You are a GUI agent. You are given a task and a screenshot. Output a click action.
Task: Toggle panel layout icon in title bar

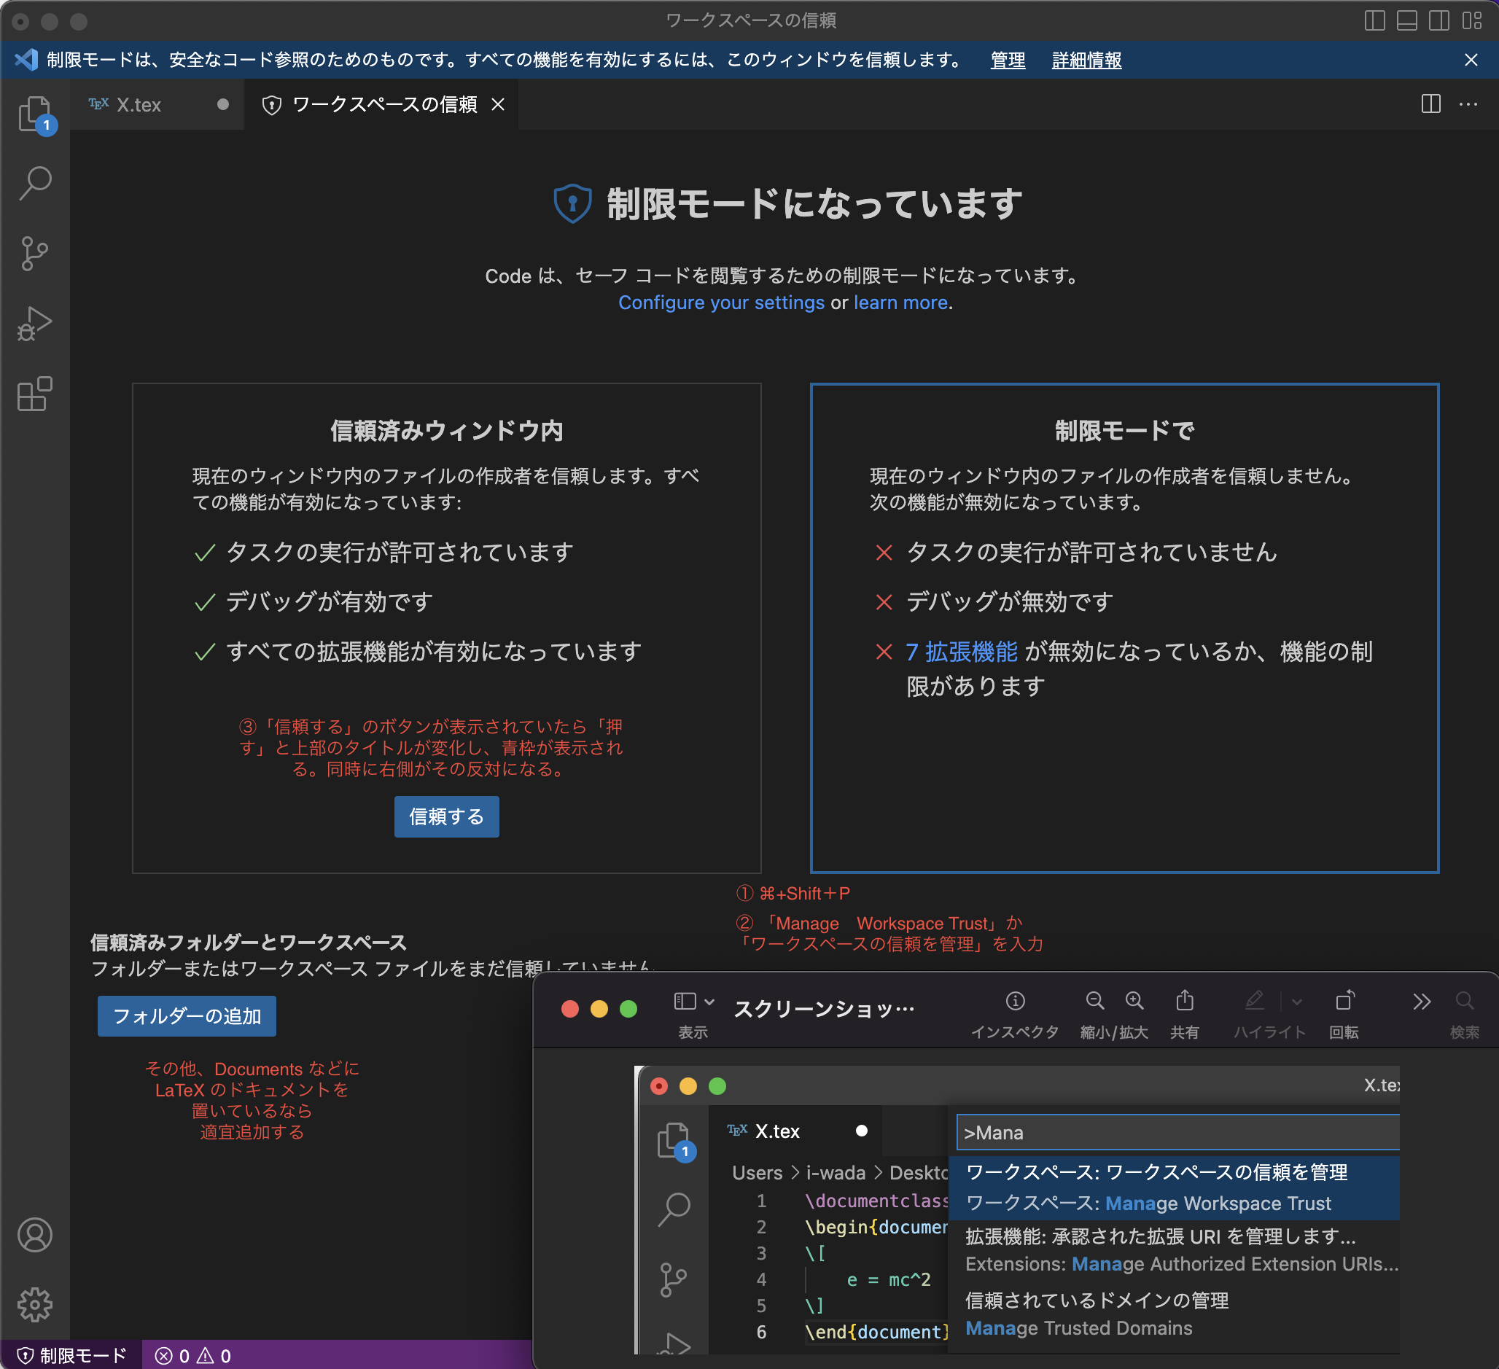point(1407,20)
